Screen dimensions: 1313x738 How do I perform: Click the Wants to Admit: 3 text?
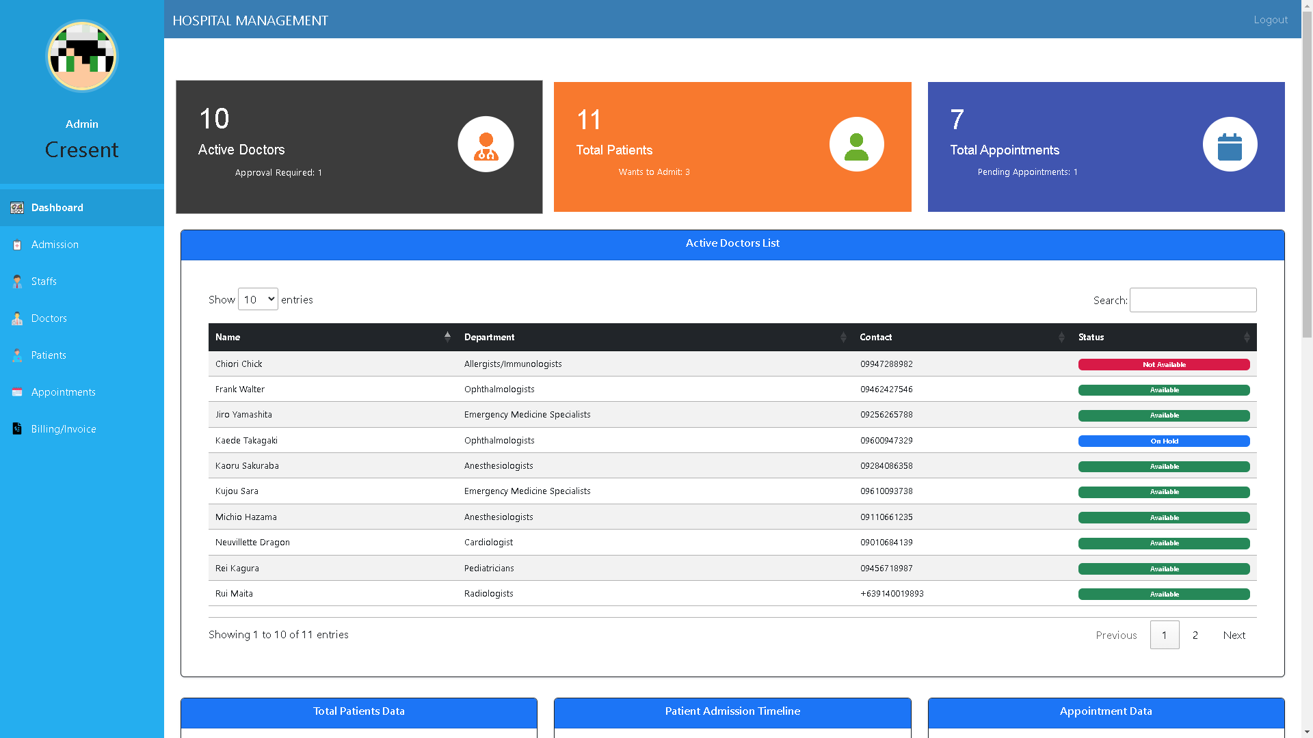click(654, 172)
